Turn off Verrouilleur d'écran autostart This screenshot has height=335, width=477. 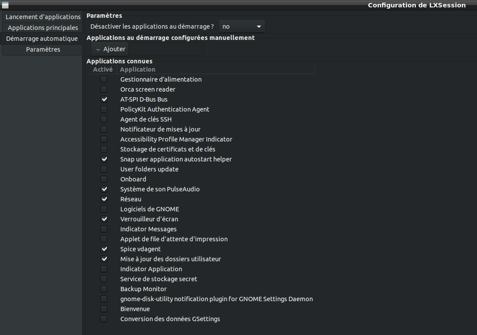[104, 219]
